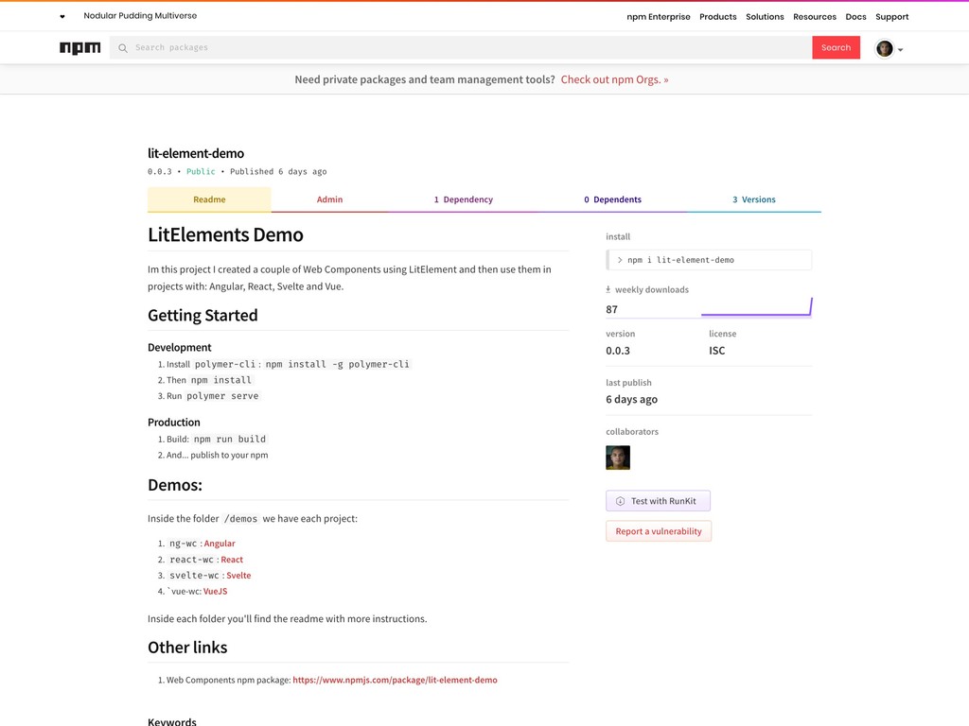Click the user avatar in header
The height and width of the screenshot is (726, 969).
pos(884,48)
